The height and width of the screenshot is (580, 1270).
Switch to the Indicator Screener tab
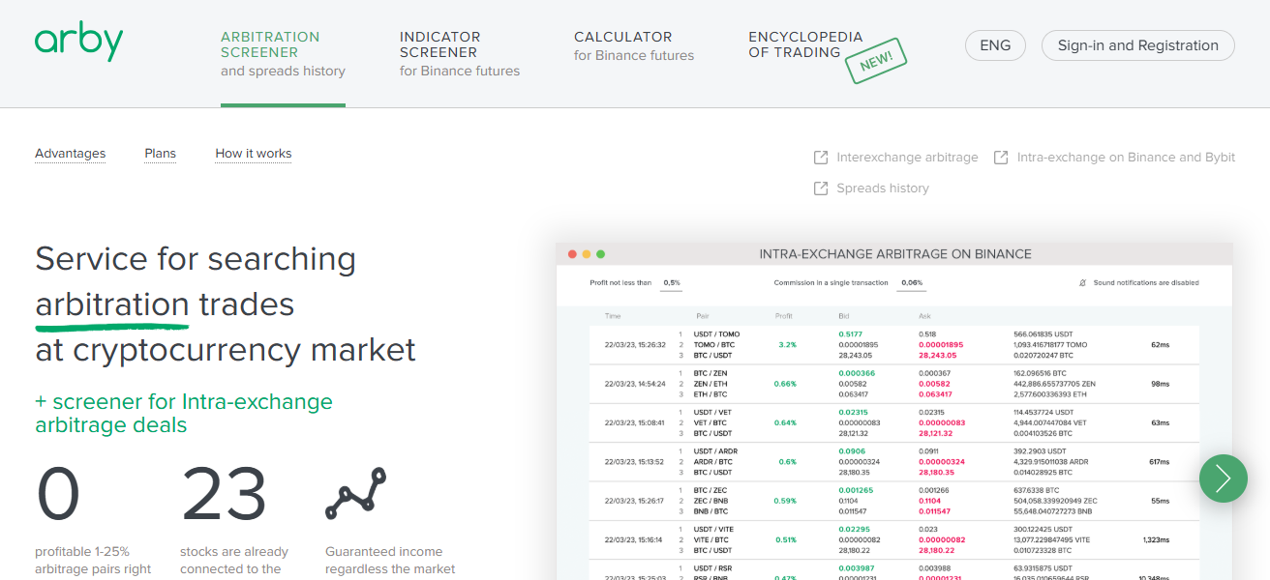459,53
